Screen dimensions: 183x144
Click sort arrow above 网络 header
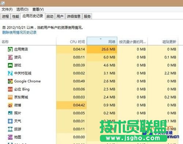pyautogui.click(x=101, y=39)
